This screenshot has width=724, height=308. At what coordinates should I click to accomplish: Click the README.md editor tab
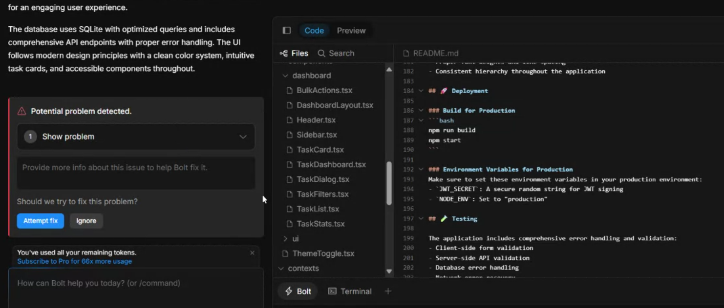(x=431, y=53)
